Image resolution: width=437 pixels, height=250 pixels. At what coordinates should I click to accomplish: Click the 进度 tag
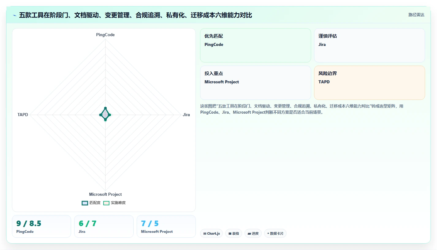[x=253, y=233]
